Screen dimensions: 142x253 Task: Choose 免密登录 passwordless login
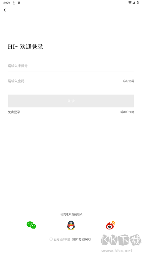(14, 112)
